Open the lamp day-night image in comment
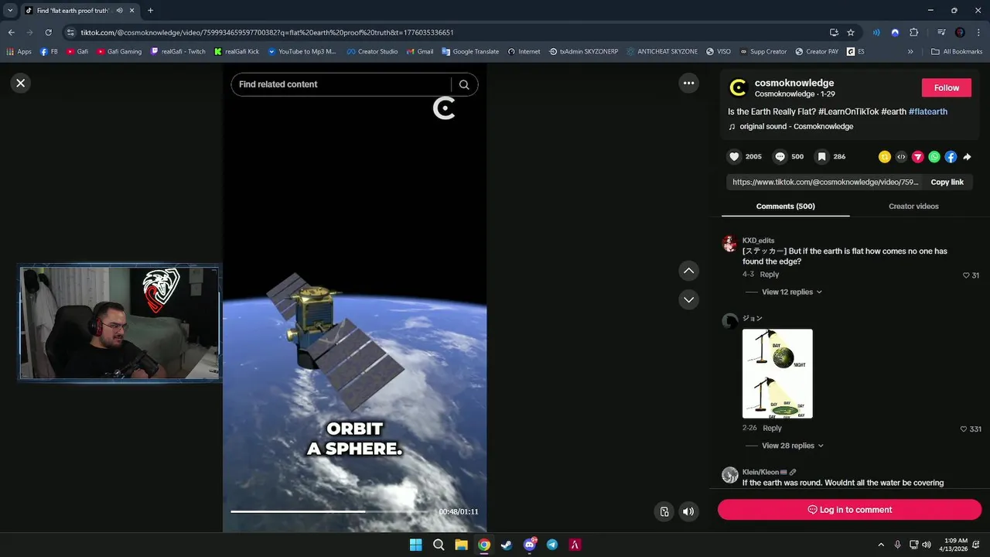The image size is (990, 557). tap(777, 374)
